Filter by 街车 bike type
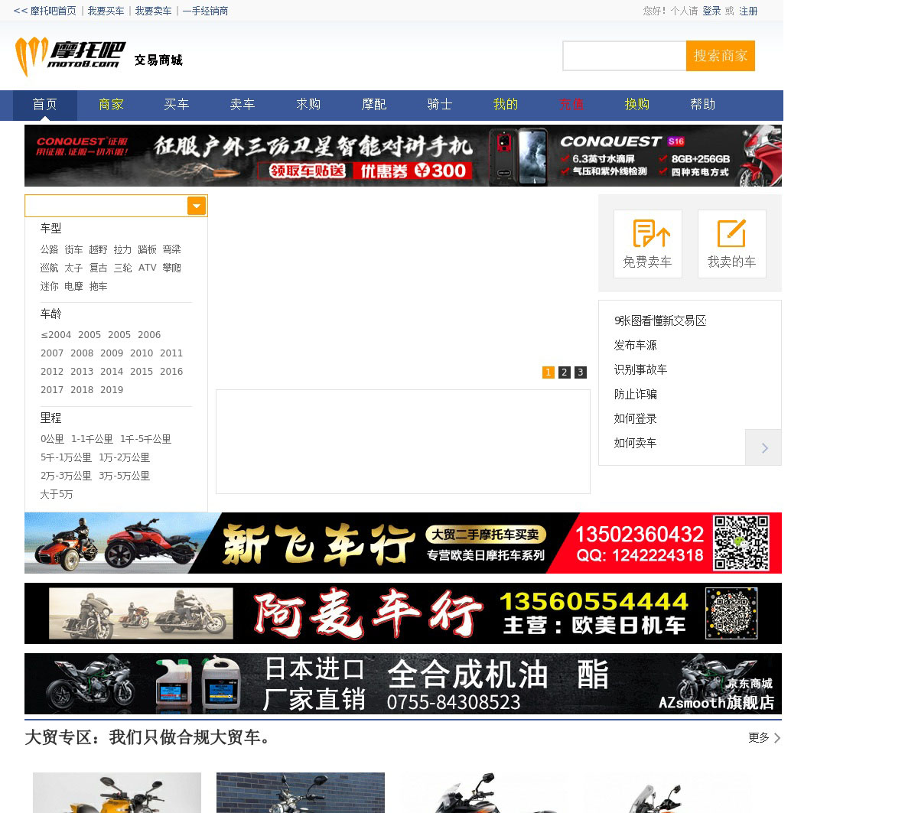 click(74, 249)
